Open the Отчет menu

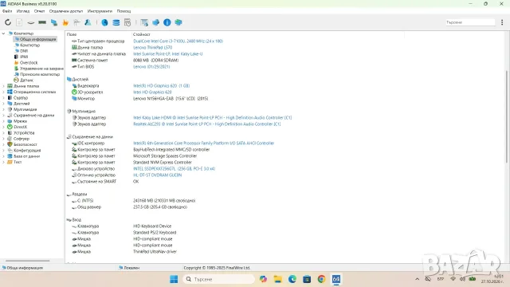click(x=39, y=11)
